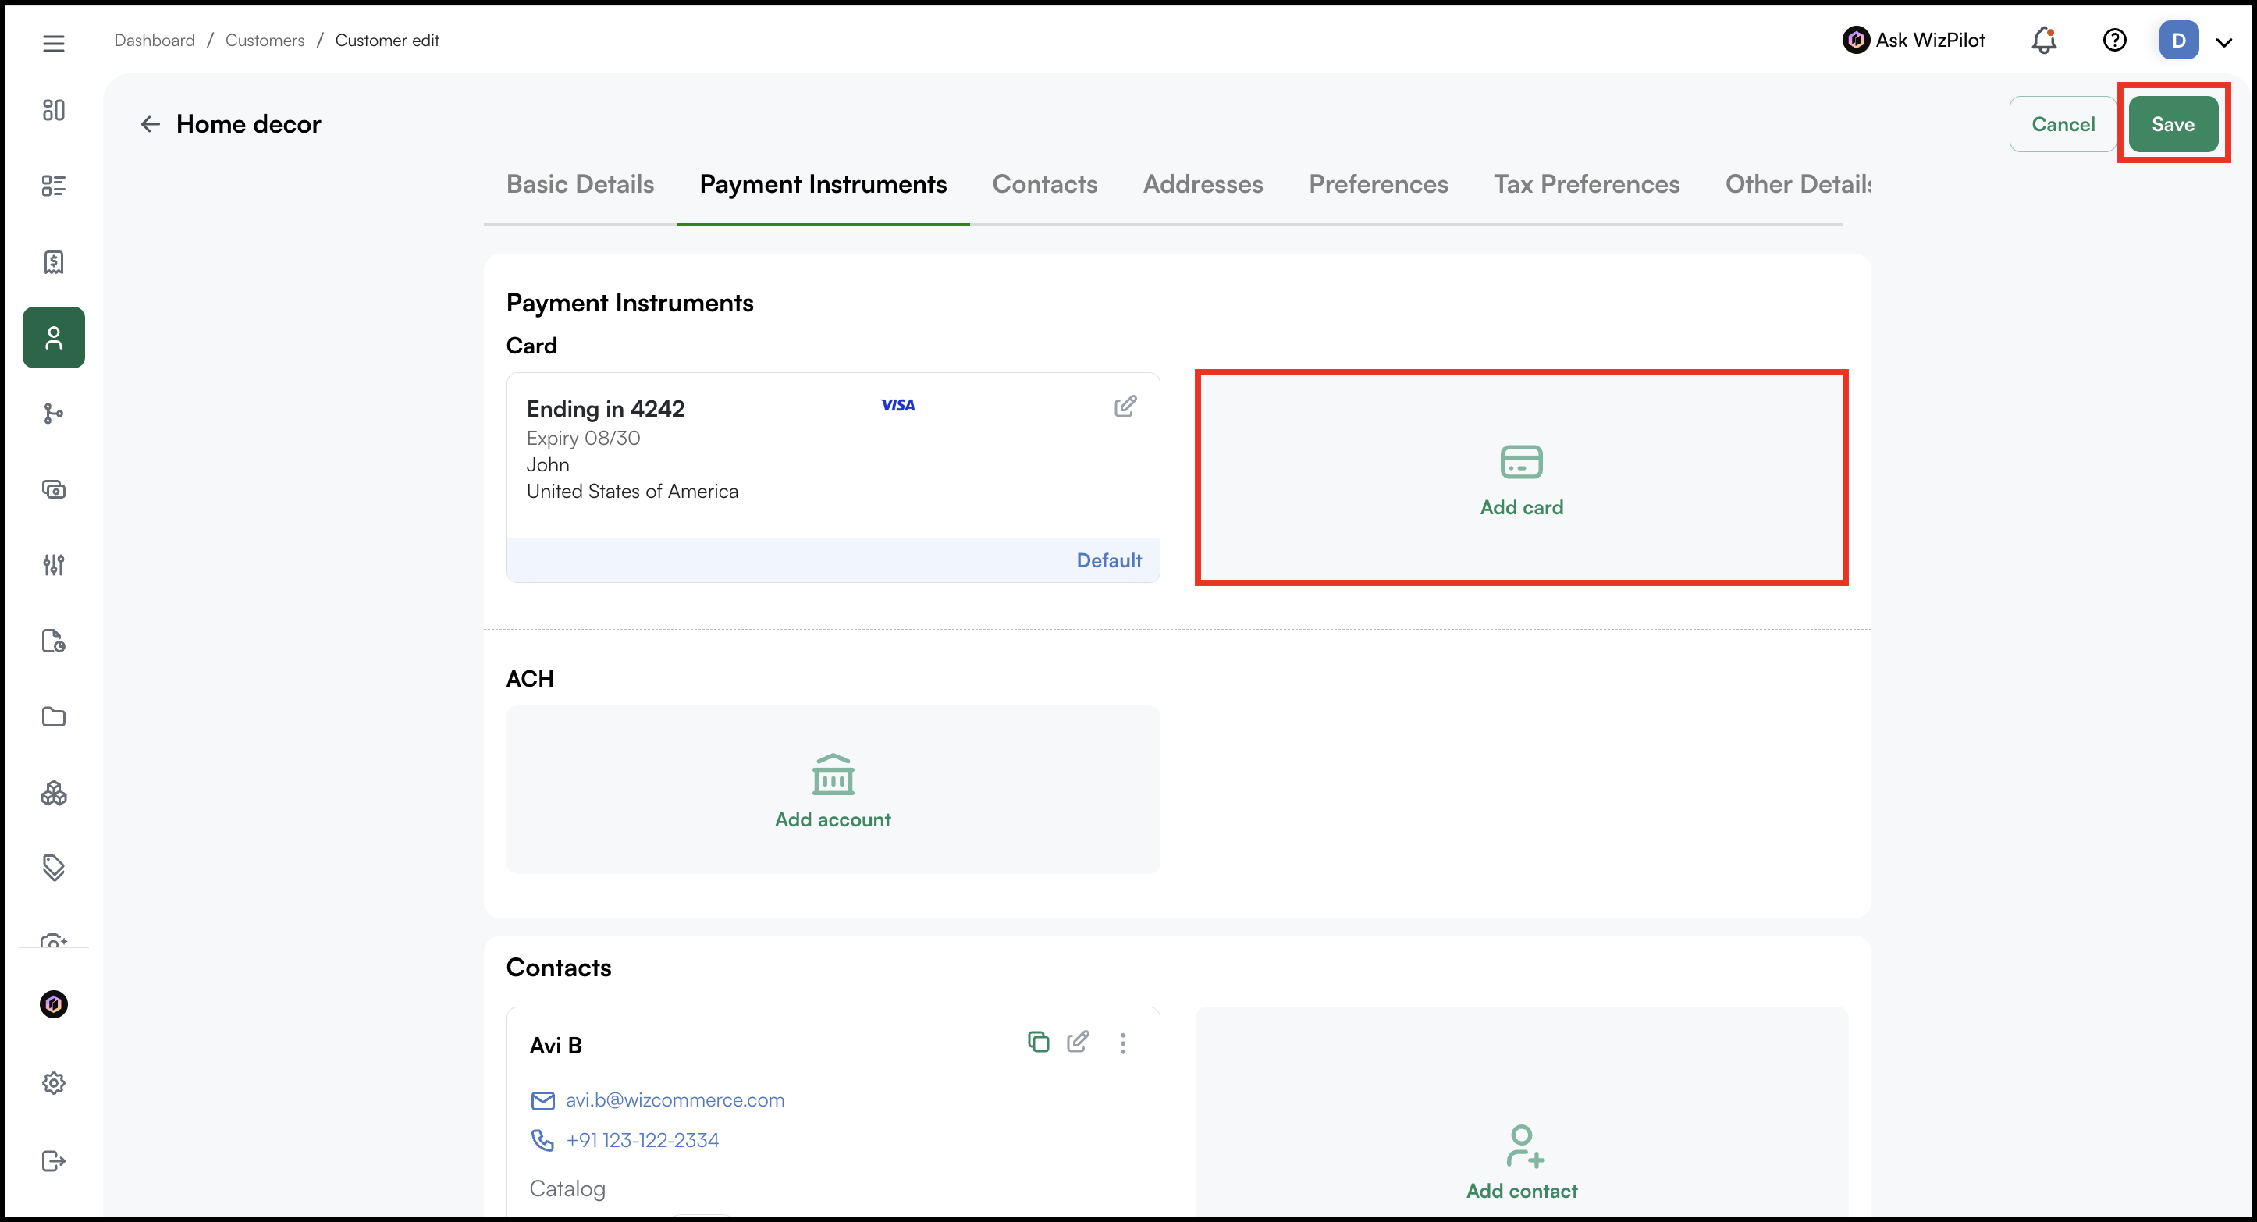The height and width of the screenshot is (1222, 2257).
Task: Switch to the Preferences tab
Action: 1378,184
